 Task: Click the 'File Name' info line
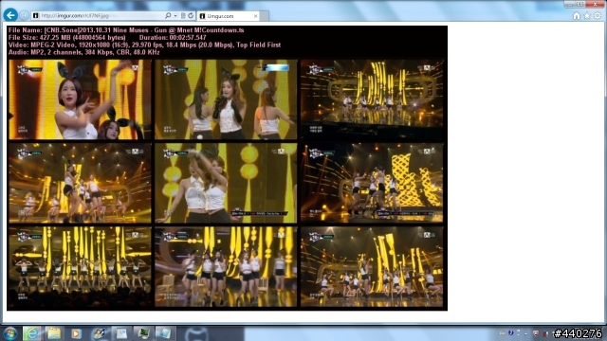pyautogui.click(x=126, y=30)
